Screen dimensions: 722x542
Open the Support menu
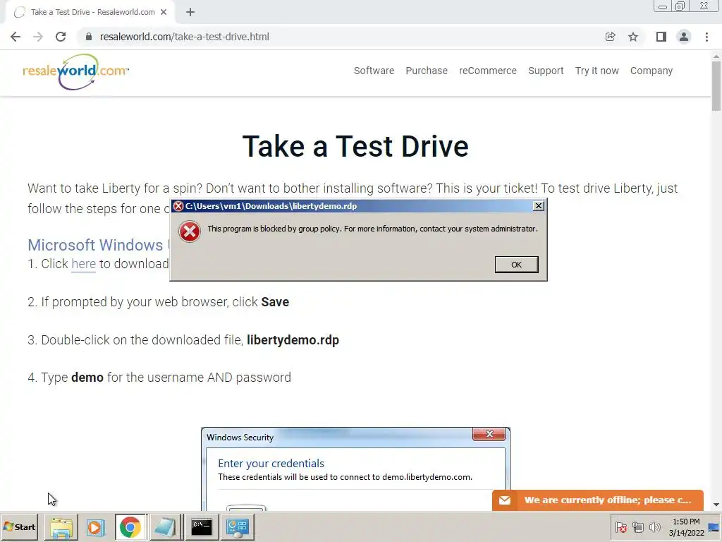point(546,71)
